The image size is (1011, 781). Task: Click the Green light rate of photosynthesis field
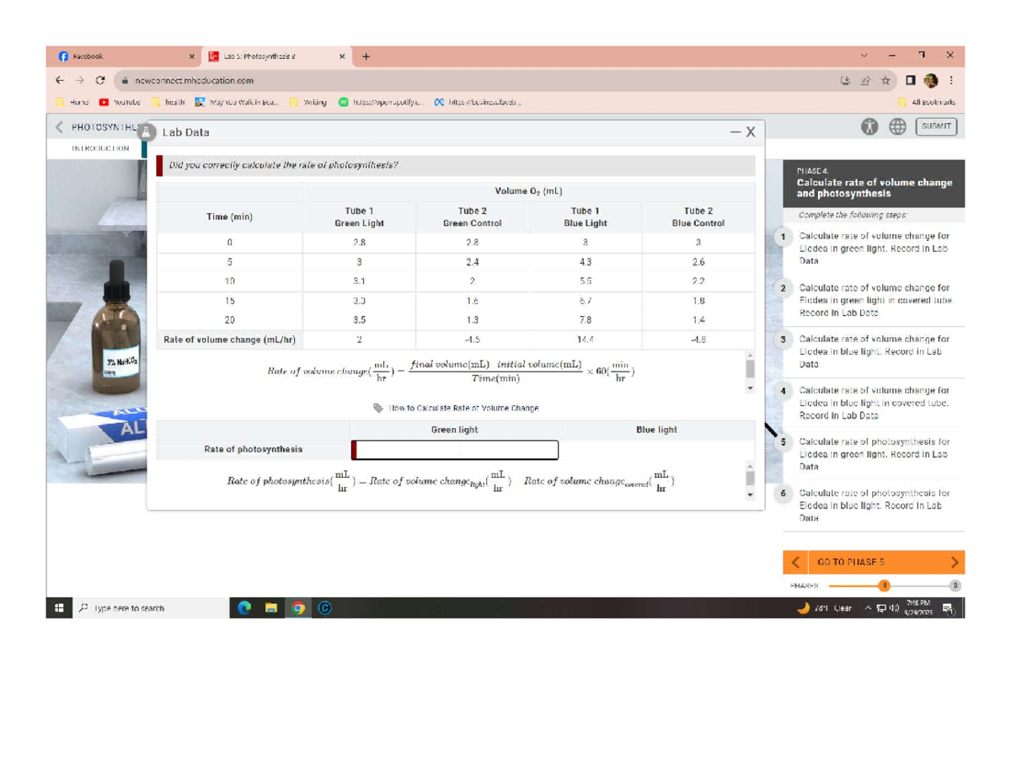click(455, 450)
